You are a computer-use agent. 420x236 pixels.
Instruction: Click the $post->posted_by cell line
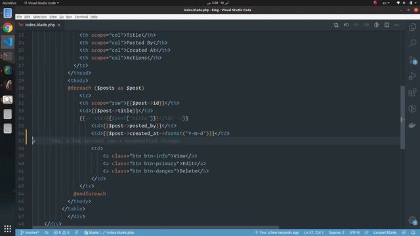[134, 126]
